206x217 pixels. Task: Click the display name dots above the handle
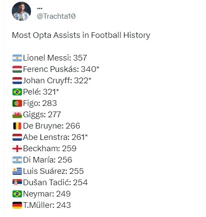pyautogui.click(x=40, y=8)
